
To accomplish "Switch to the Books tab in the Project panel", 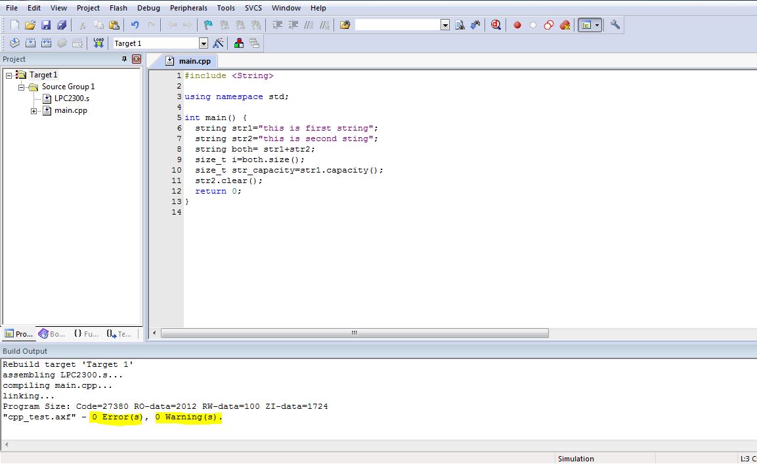I will point(52,334).
